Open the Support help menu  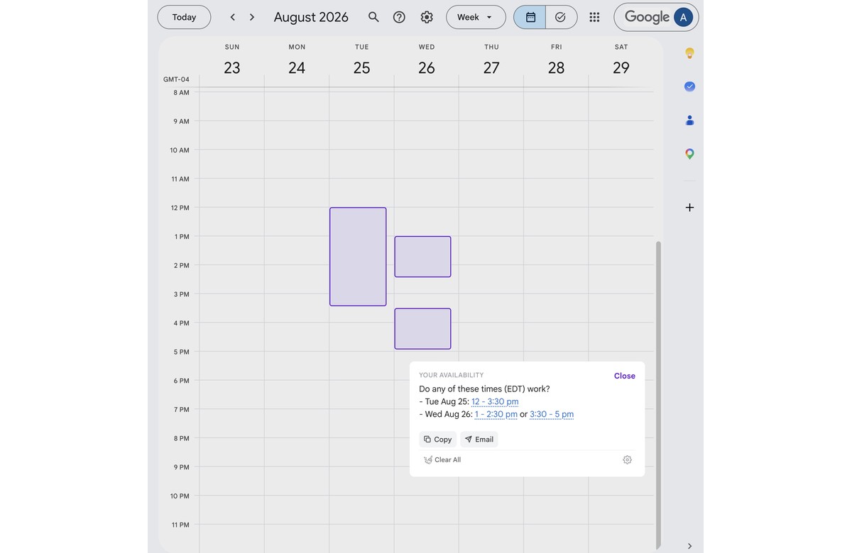click(x=399, y=17)
